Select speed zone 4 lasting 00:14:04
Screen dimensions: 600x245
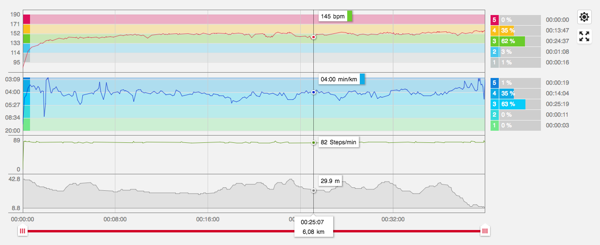tap(515, 93)
